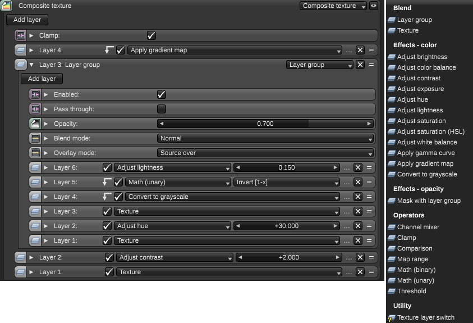Delete outer Layer 2 Adjust contrast with X
This screenshot has width=473, height=323.
pyautogui.click(x=360, y=257)
